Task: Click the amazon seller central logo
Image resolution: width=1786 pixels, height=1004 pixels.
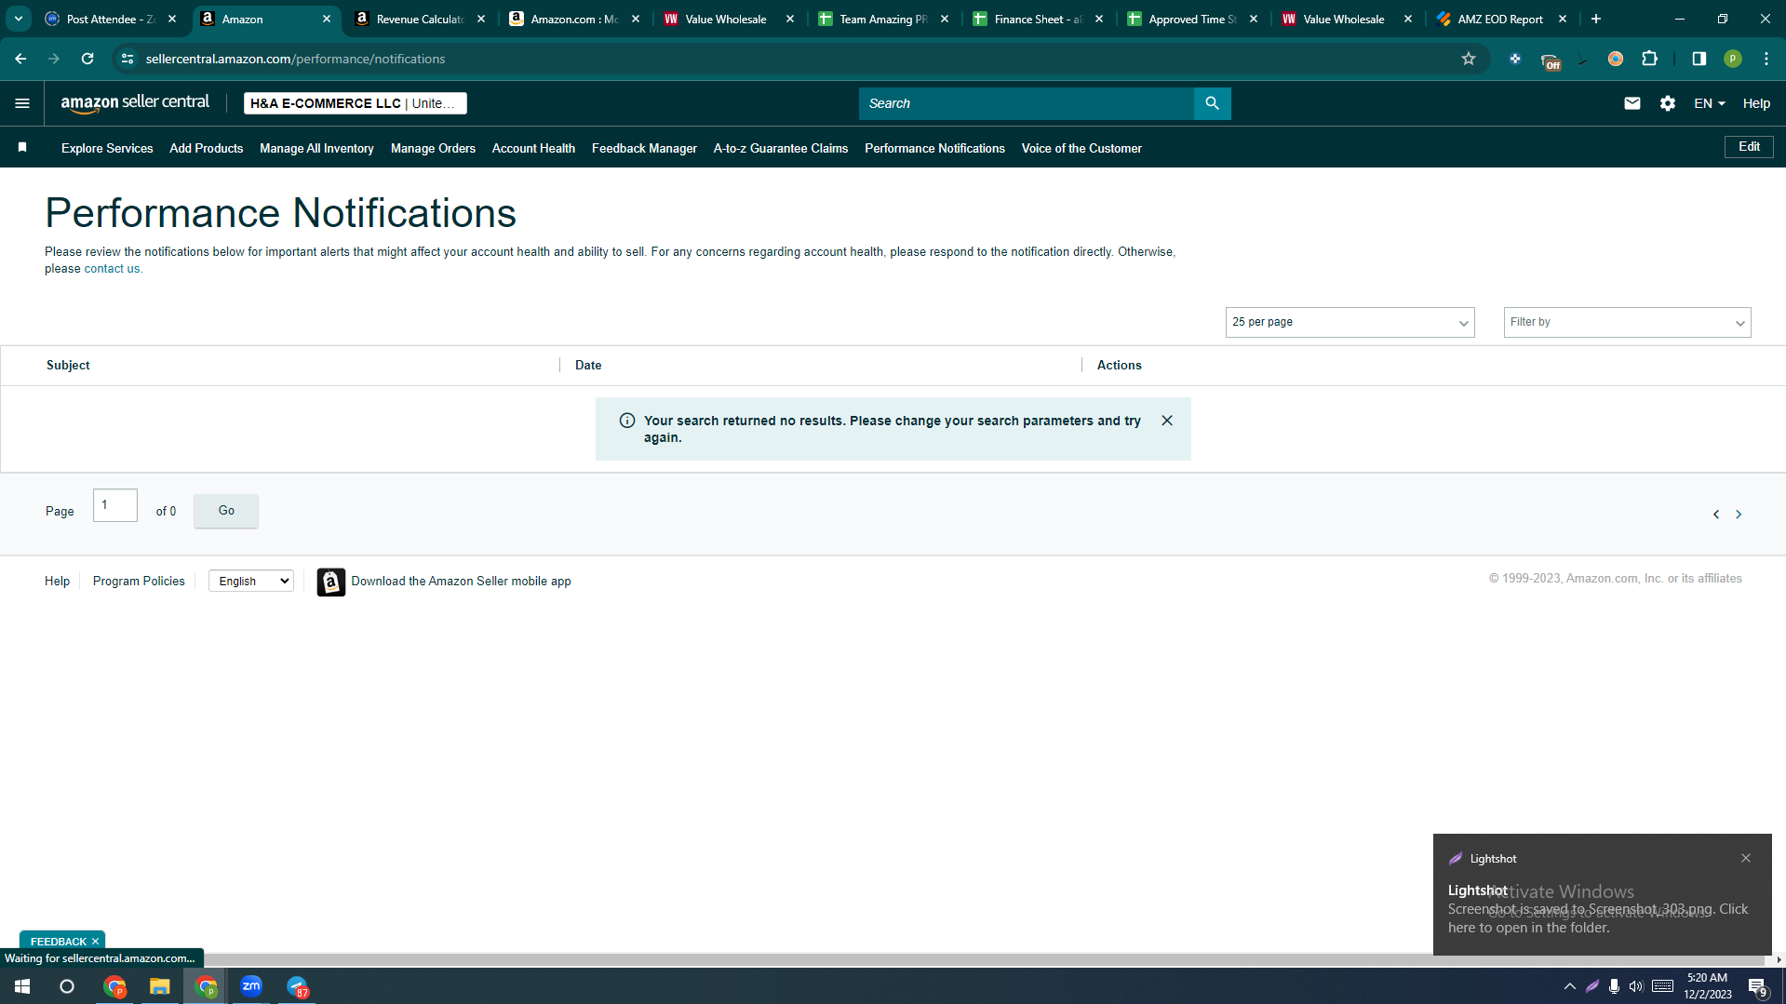Action: tap(135, 103)
